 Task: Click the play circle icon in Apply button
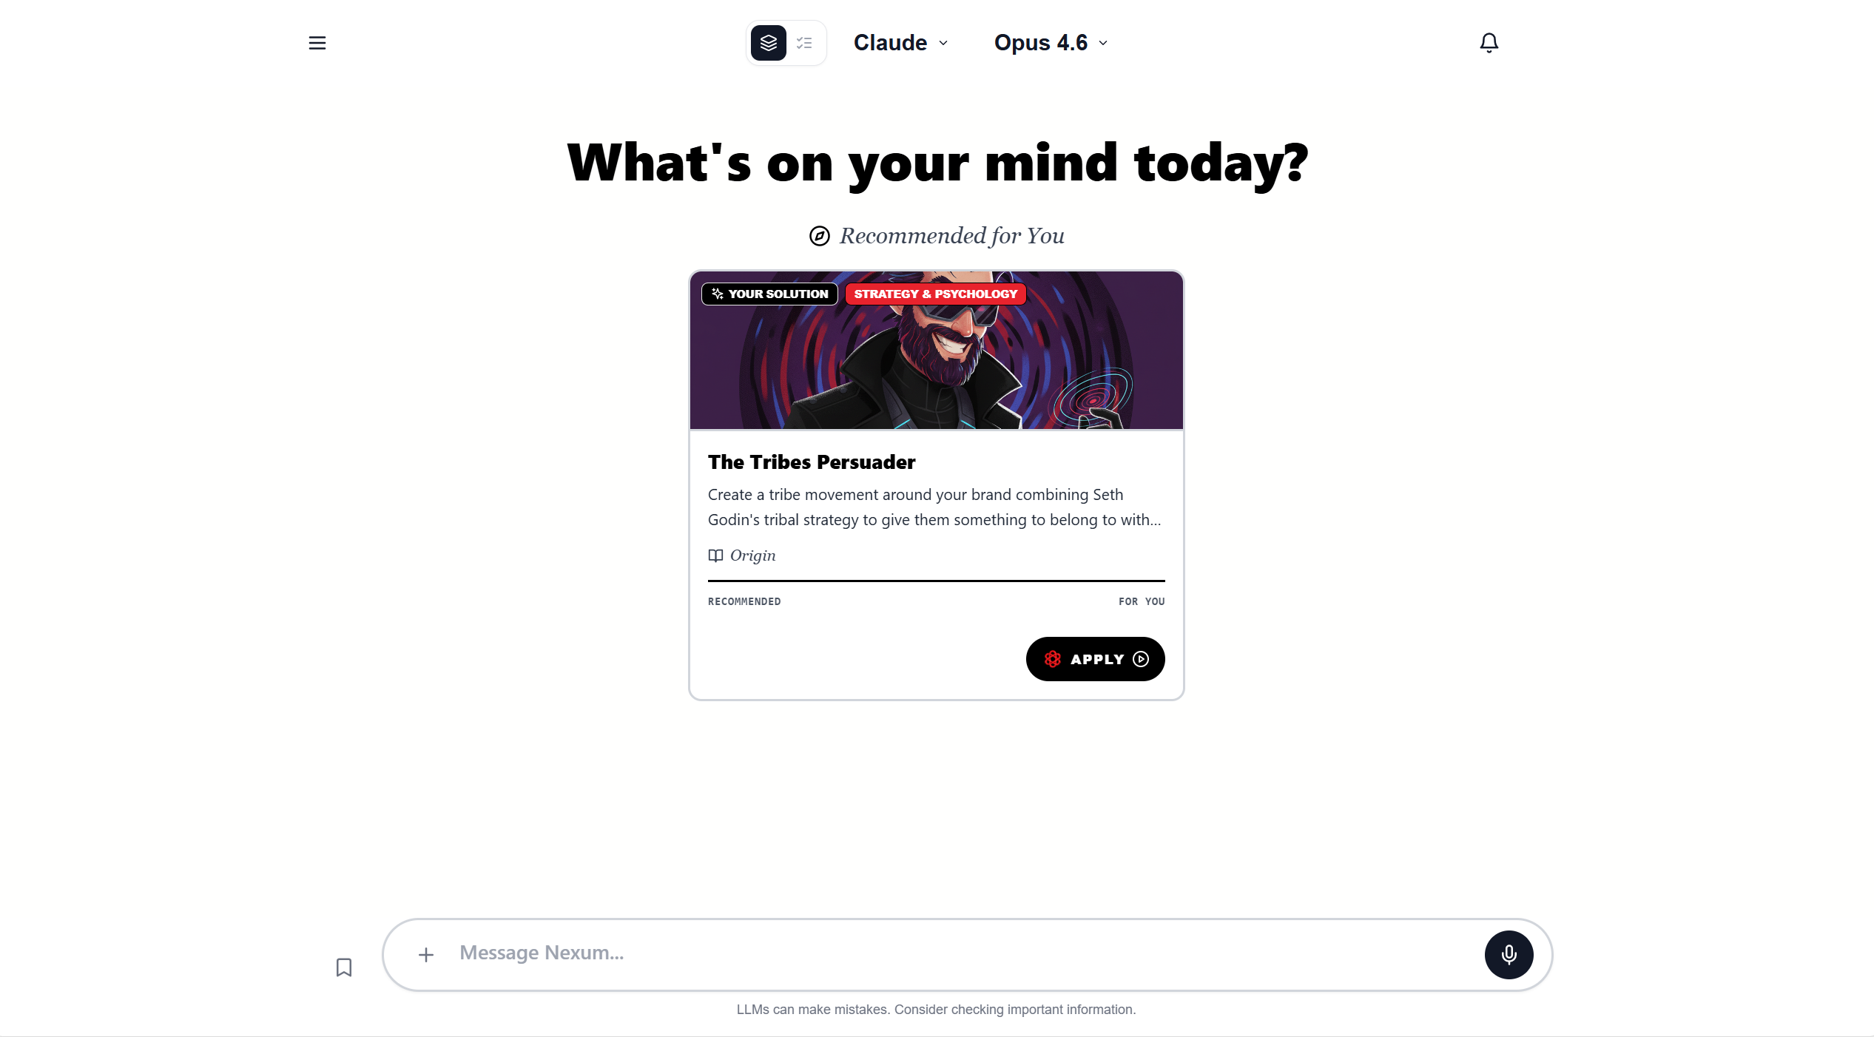click(x=1141, y=659)
